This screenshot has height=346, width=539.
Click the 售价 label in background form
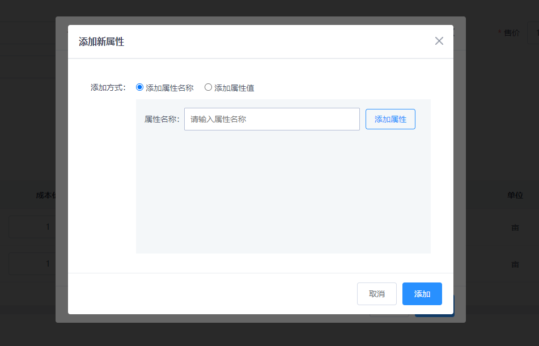(x=511, y=33)
